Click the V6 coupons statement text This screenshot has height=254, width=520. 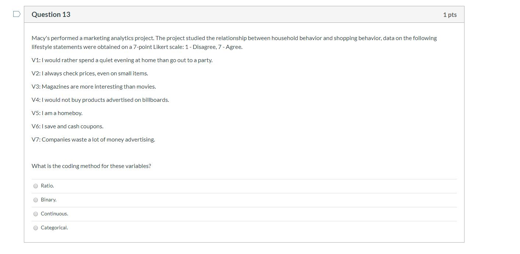point(67,126)
